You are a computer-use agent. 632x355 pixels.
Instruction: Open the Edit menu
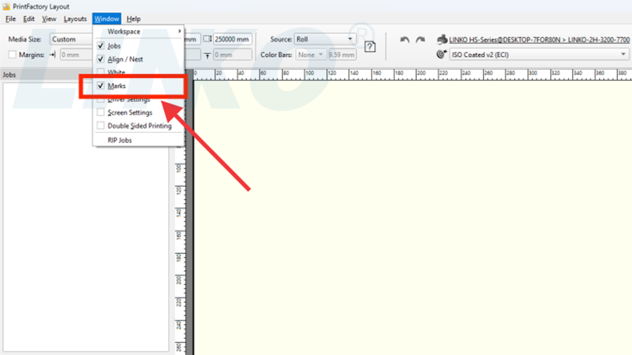(29, 19)
